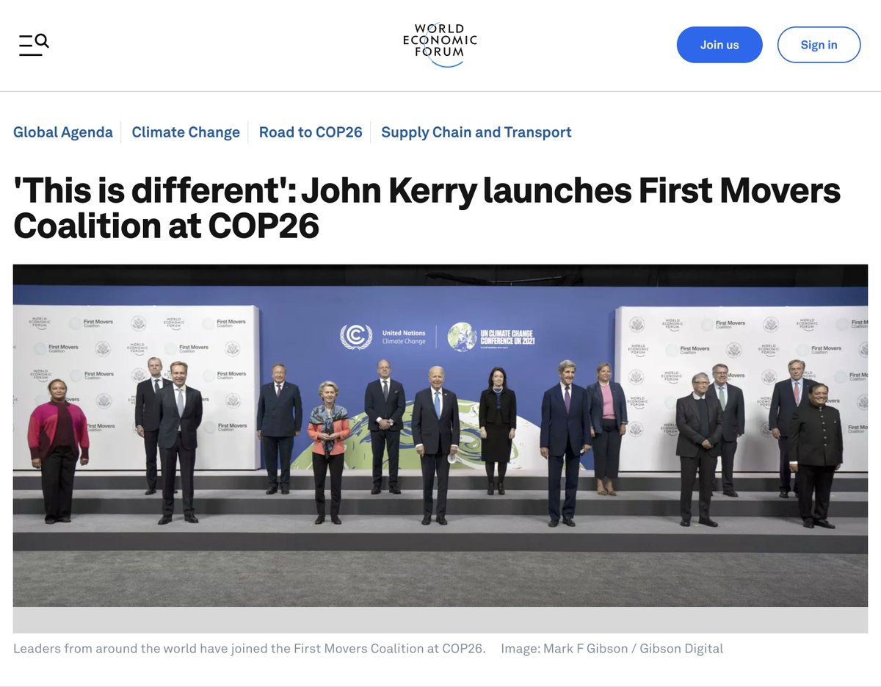Viewport: 881px width, 687px height.
Task: Click the image credit Mark F Gibson
Action: click(x=612, y=648)
